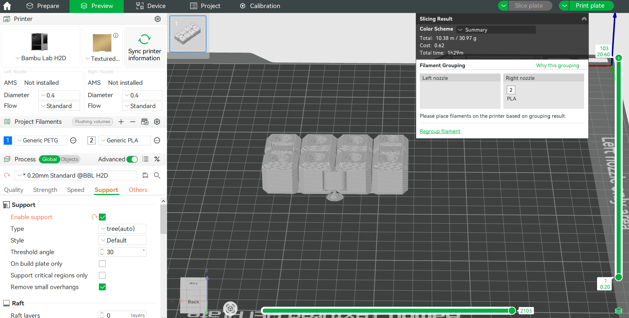Select filament 1 color swatch

(8, 140)
